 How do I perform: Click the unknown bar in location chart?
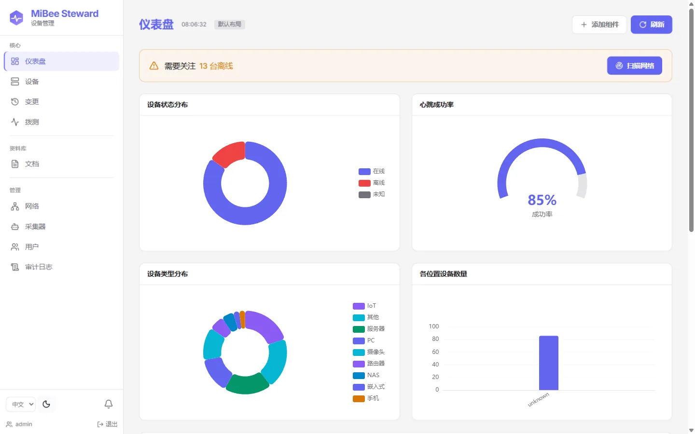[x=549, y=363]
